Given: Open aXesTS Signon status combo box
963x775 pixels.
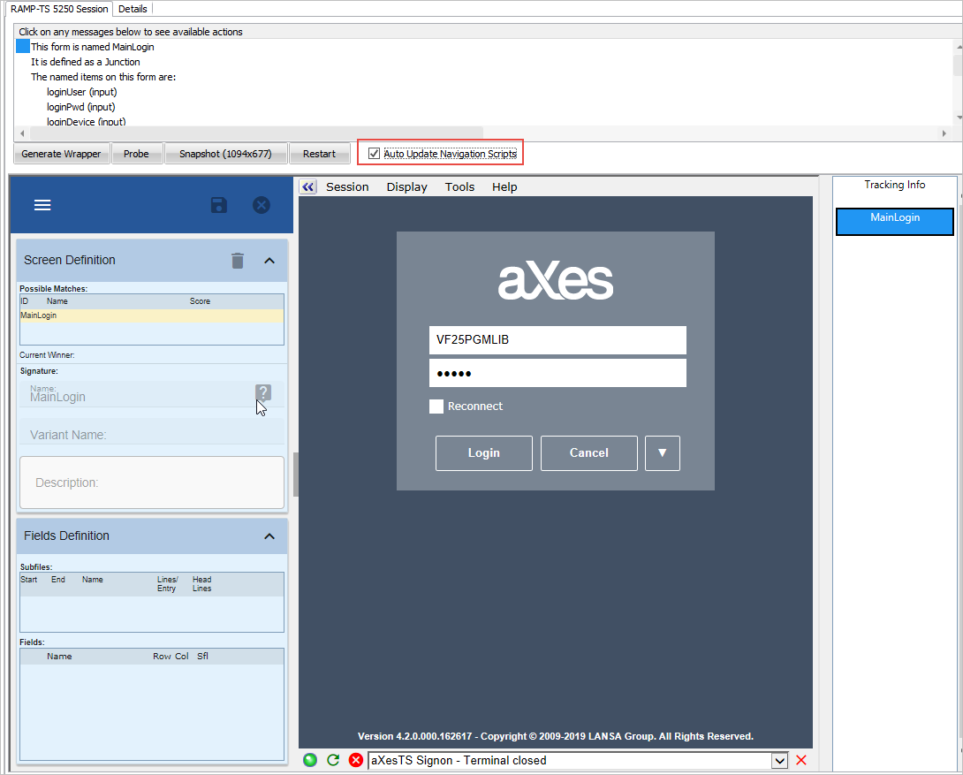Looking at the screenshot, I should (x=577, y=760).
